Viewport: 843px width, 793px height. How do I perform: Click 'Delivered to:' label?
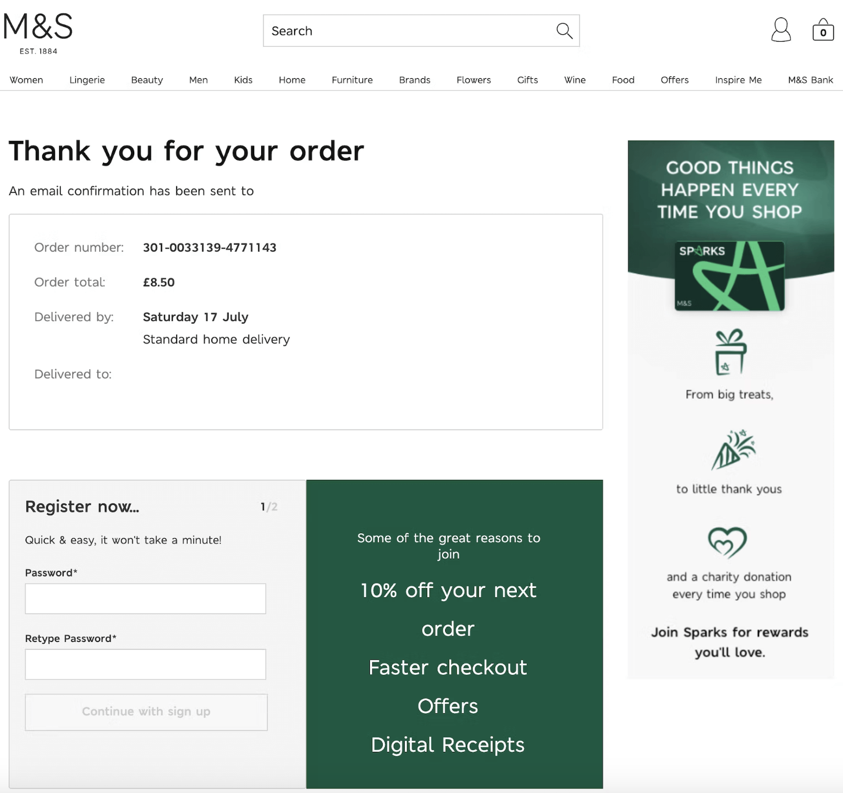(x=73, y=375)
